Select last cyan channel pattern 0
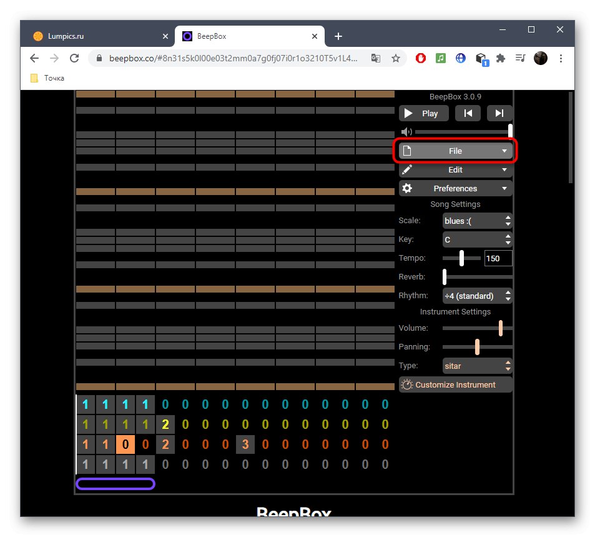This screenshot has width=595, height=537. pos(385,404)
